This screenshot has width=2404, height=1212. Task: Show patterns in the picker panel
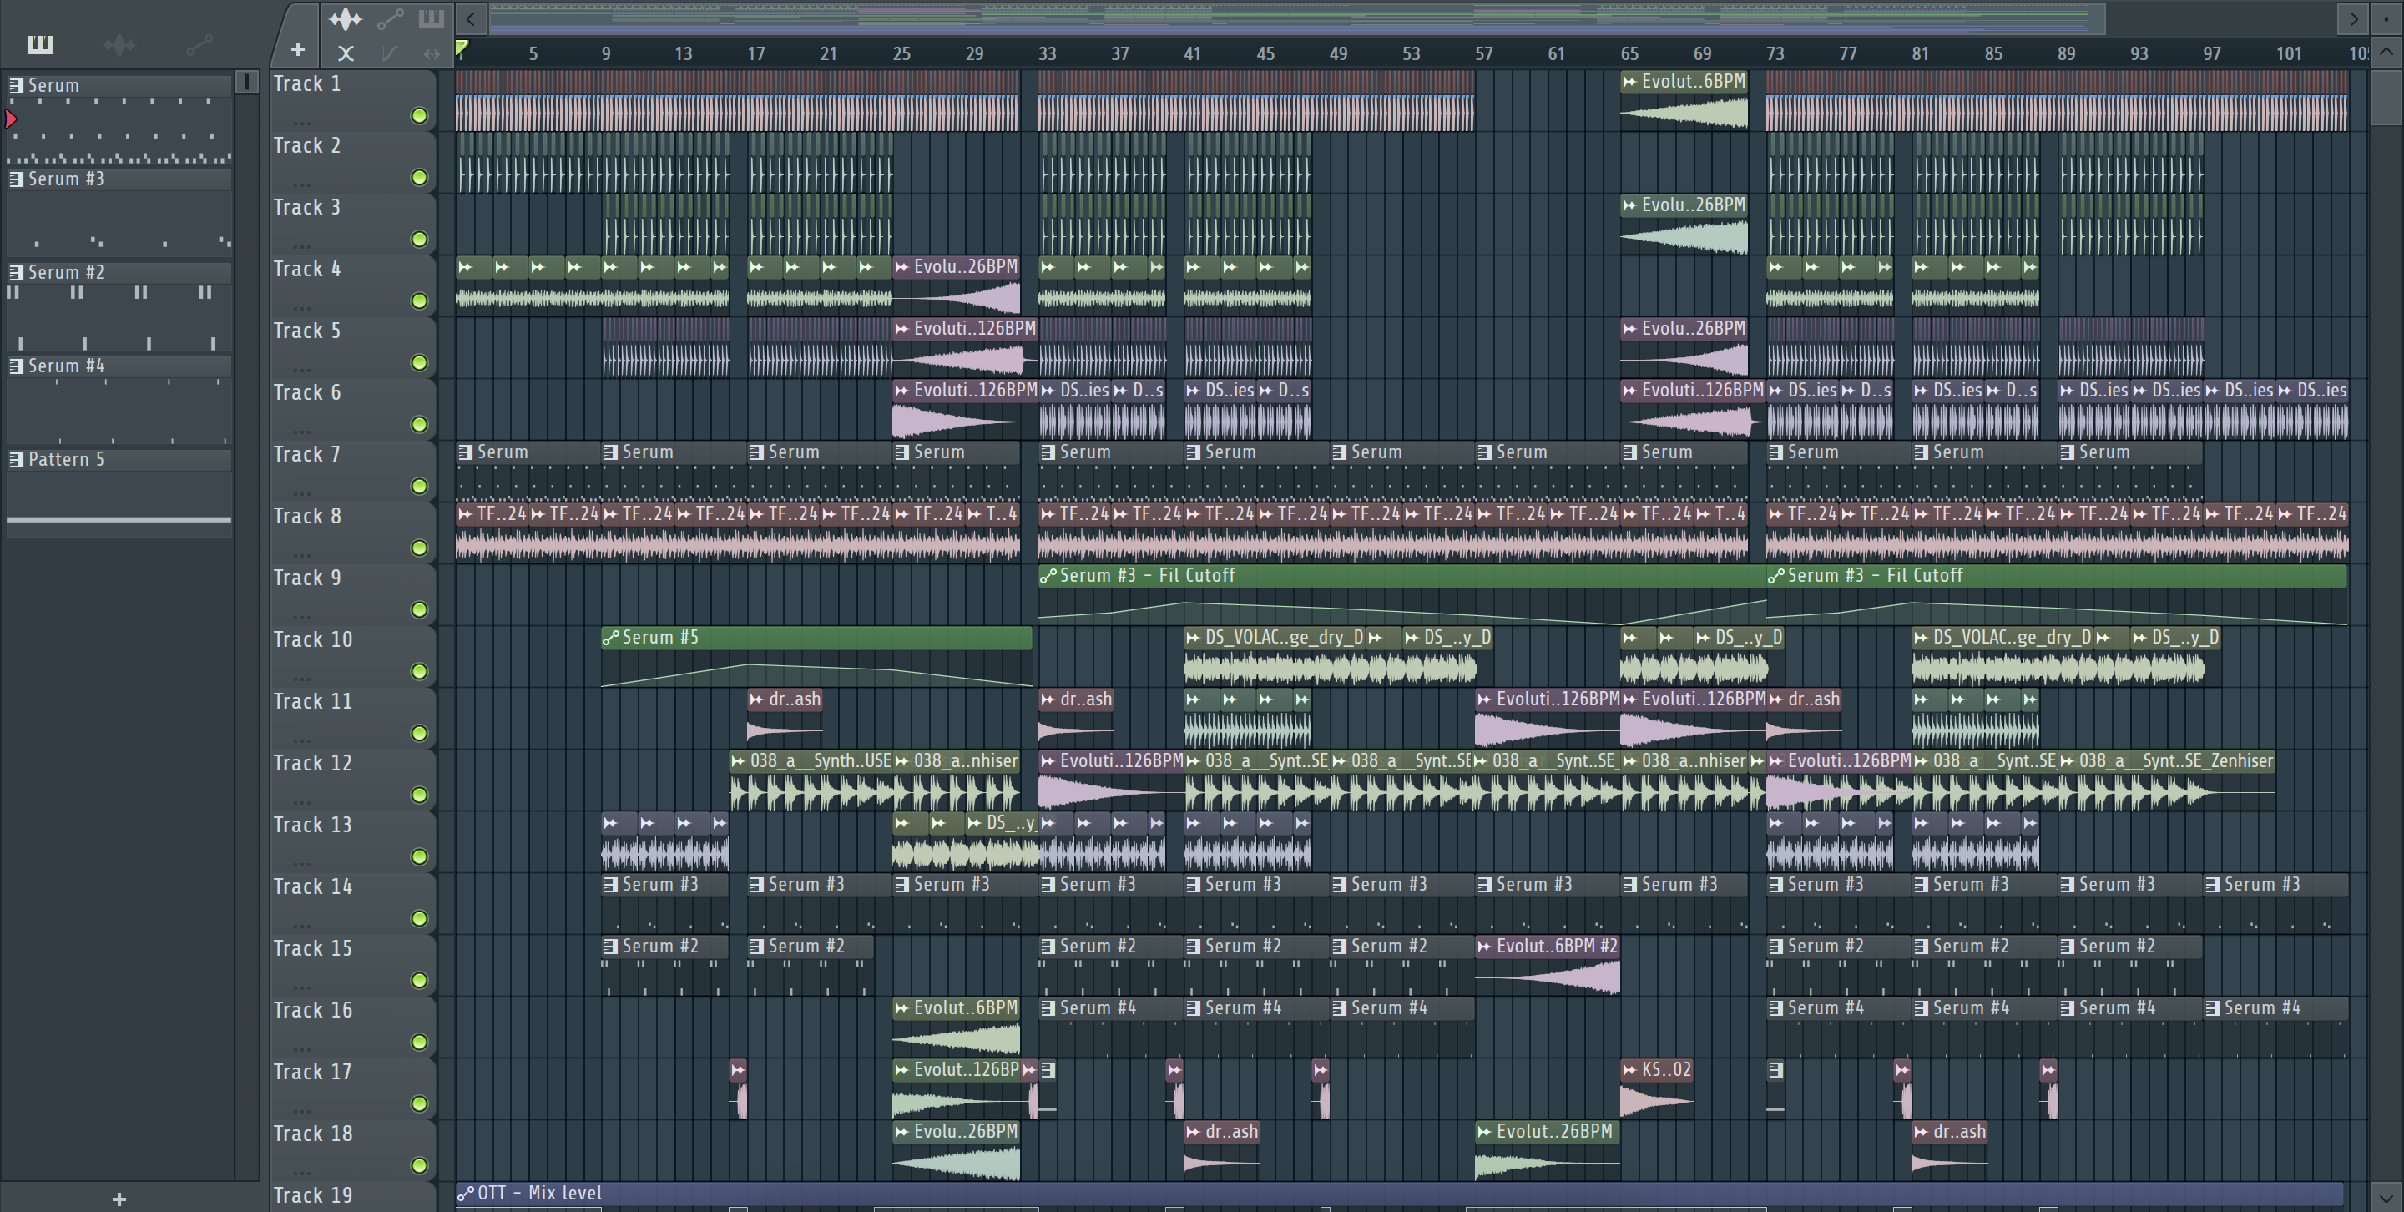[39, 44]
